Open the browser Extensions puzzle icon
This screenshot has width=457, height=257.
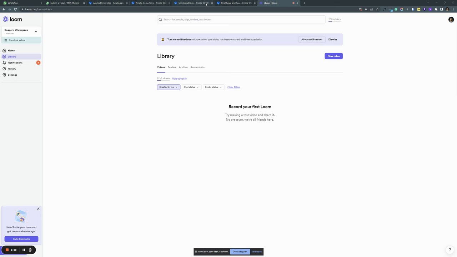point(436,9)
